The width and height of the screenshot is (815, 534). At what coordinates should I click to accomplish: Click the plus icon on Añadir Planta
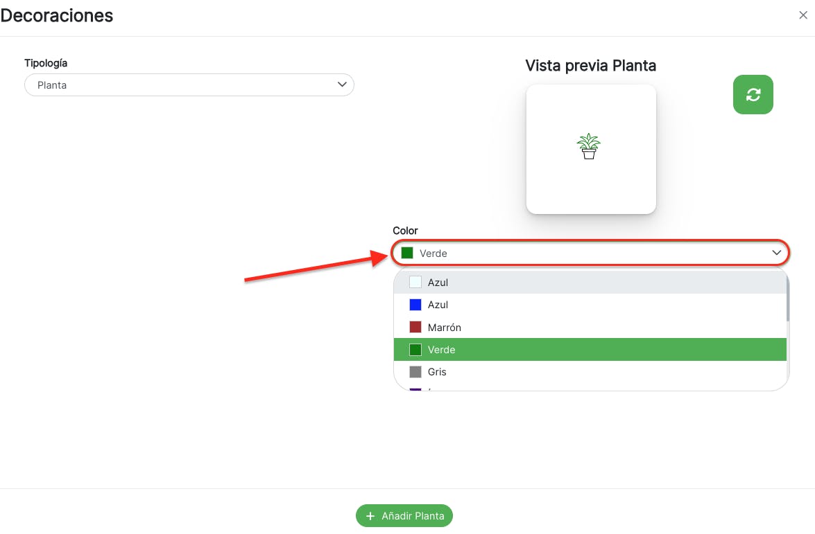[370, 516]
